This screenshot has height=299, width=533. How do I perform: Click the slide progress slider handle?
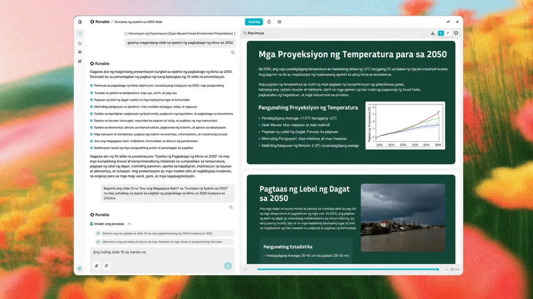point(438,270)
